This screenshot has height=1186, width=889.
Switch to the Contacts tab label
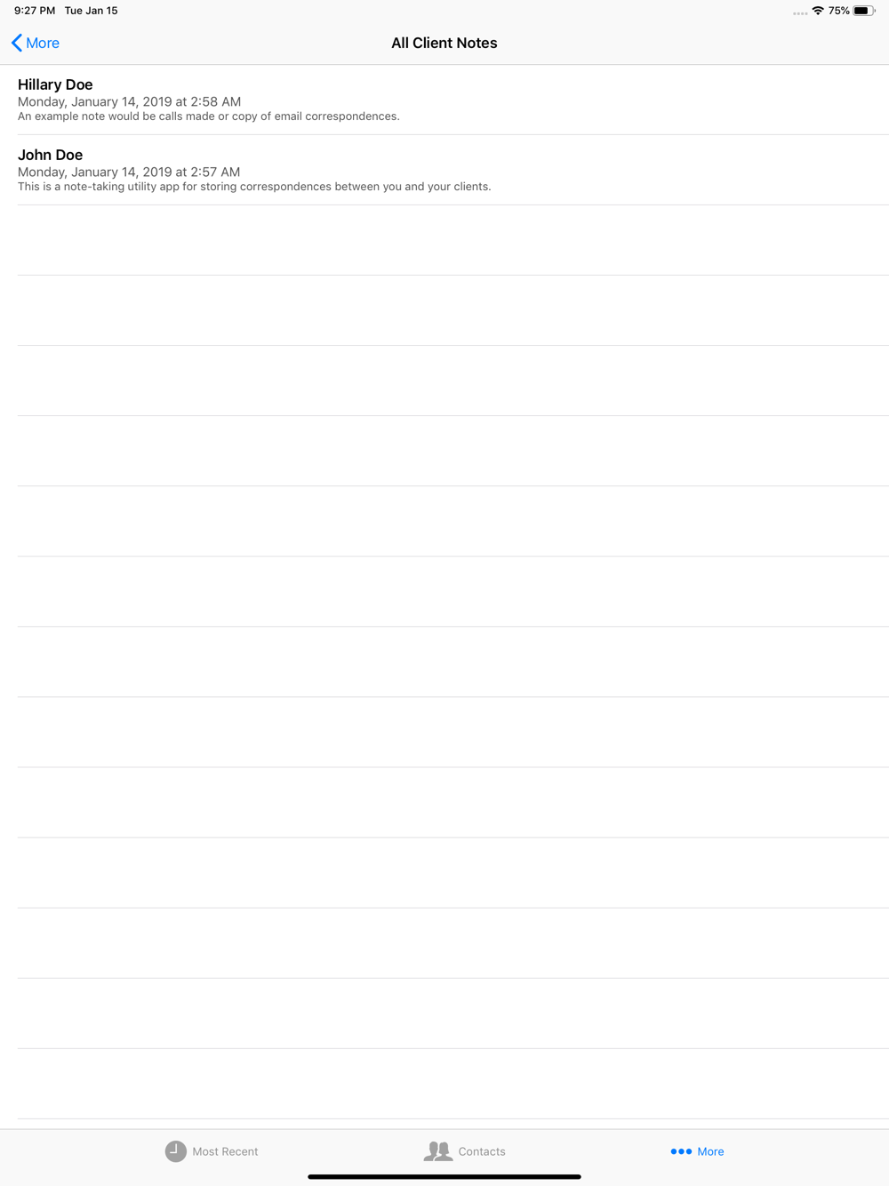click(482, 1151)
